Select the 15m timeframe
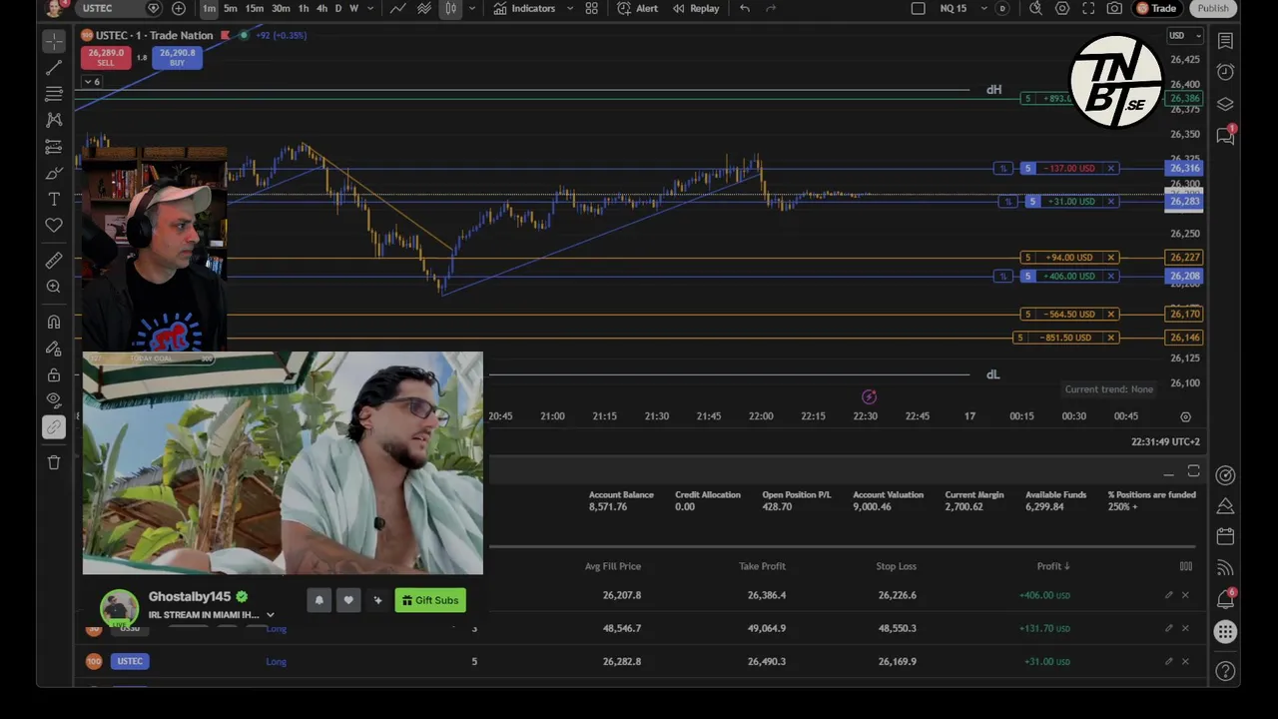Viewport: 1278px width, 719px height. pos(255,8)
